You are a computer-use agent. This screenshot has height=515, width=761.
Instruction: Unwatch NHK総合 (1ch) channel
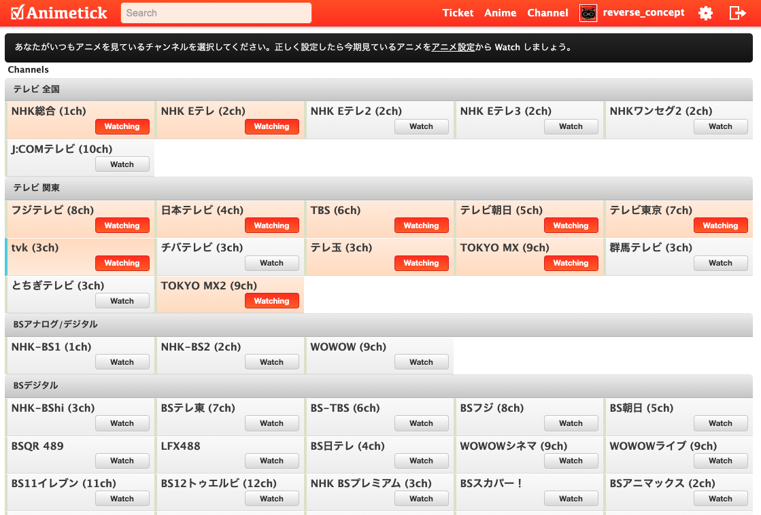tap(122, 126)
